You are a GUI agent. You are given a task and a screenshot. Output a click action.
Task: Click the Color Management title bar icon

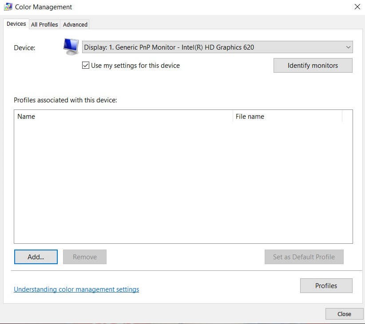pos(8,7)
